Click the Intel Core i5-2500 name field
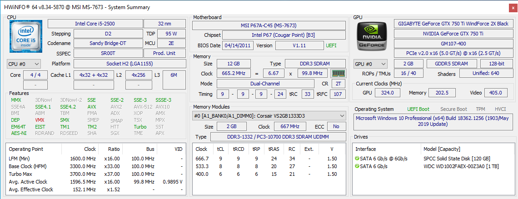Image resolution: width=518 pixels, height=199 pixels. [x=95, y=24]
